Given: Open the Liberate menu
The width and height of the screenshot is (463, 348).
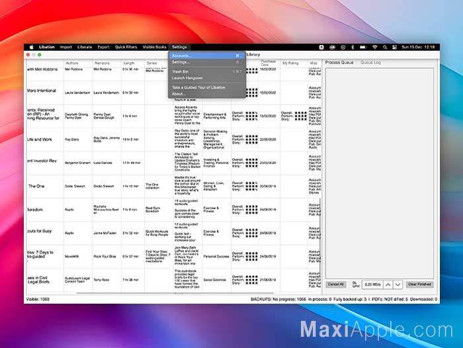Looking at the screenshot, I should 85,47.
